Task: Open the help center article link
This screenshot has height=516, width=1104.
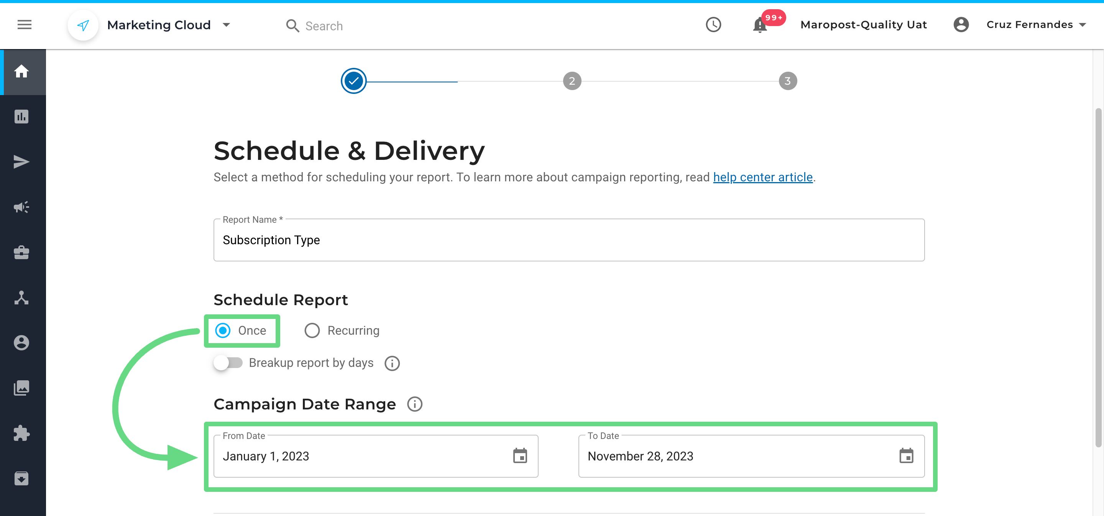Action: pyautogui.click(x=762, y=177)
